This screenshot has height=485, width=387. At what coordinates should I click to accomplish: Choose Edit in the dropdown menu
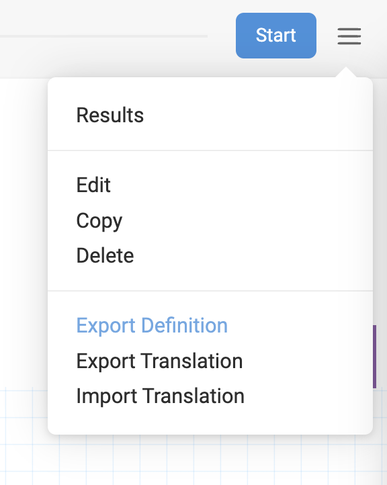point(93,185)
